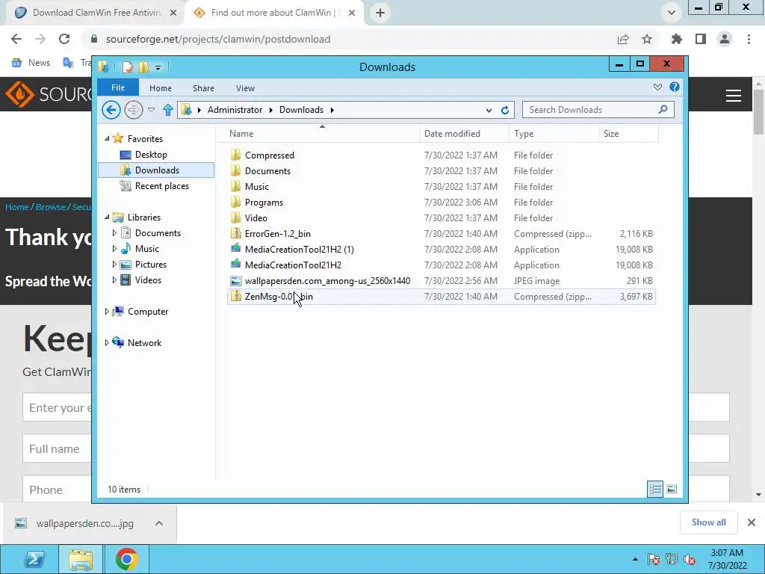The width and height of the screenshot is (765, 574).
Task: Refresh the Downloads folder view
Action: 505,111
